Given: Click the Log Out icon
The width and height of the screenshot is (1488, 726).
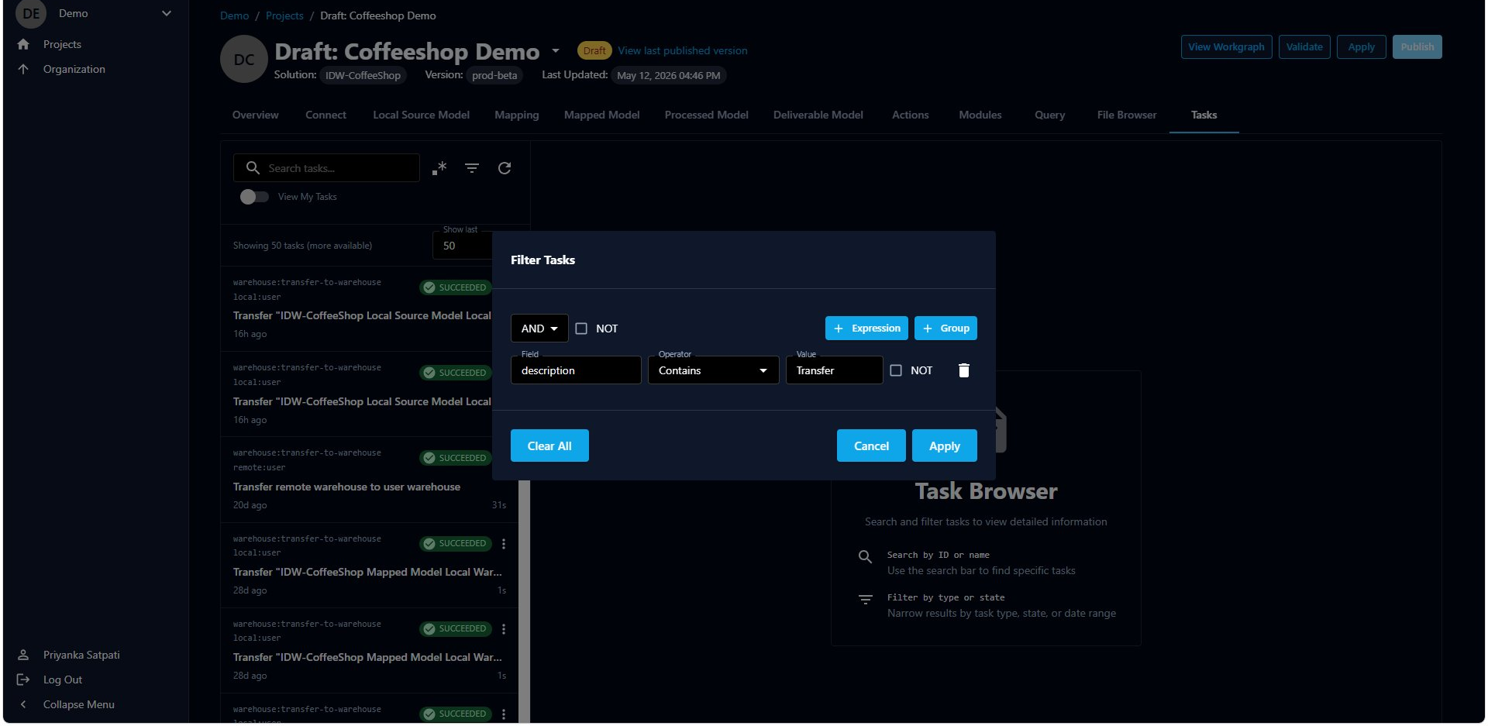Looking at the screenshot, I should [23, 680].
